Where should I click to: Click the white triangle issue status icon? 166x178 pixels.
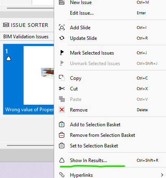(9, 59)
